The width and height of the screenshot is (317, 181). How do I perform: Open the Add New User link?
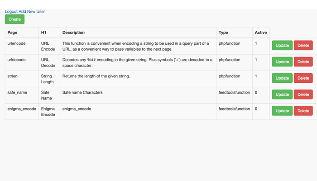coord(32,11)
